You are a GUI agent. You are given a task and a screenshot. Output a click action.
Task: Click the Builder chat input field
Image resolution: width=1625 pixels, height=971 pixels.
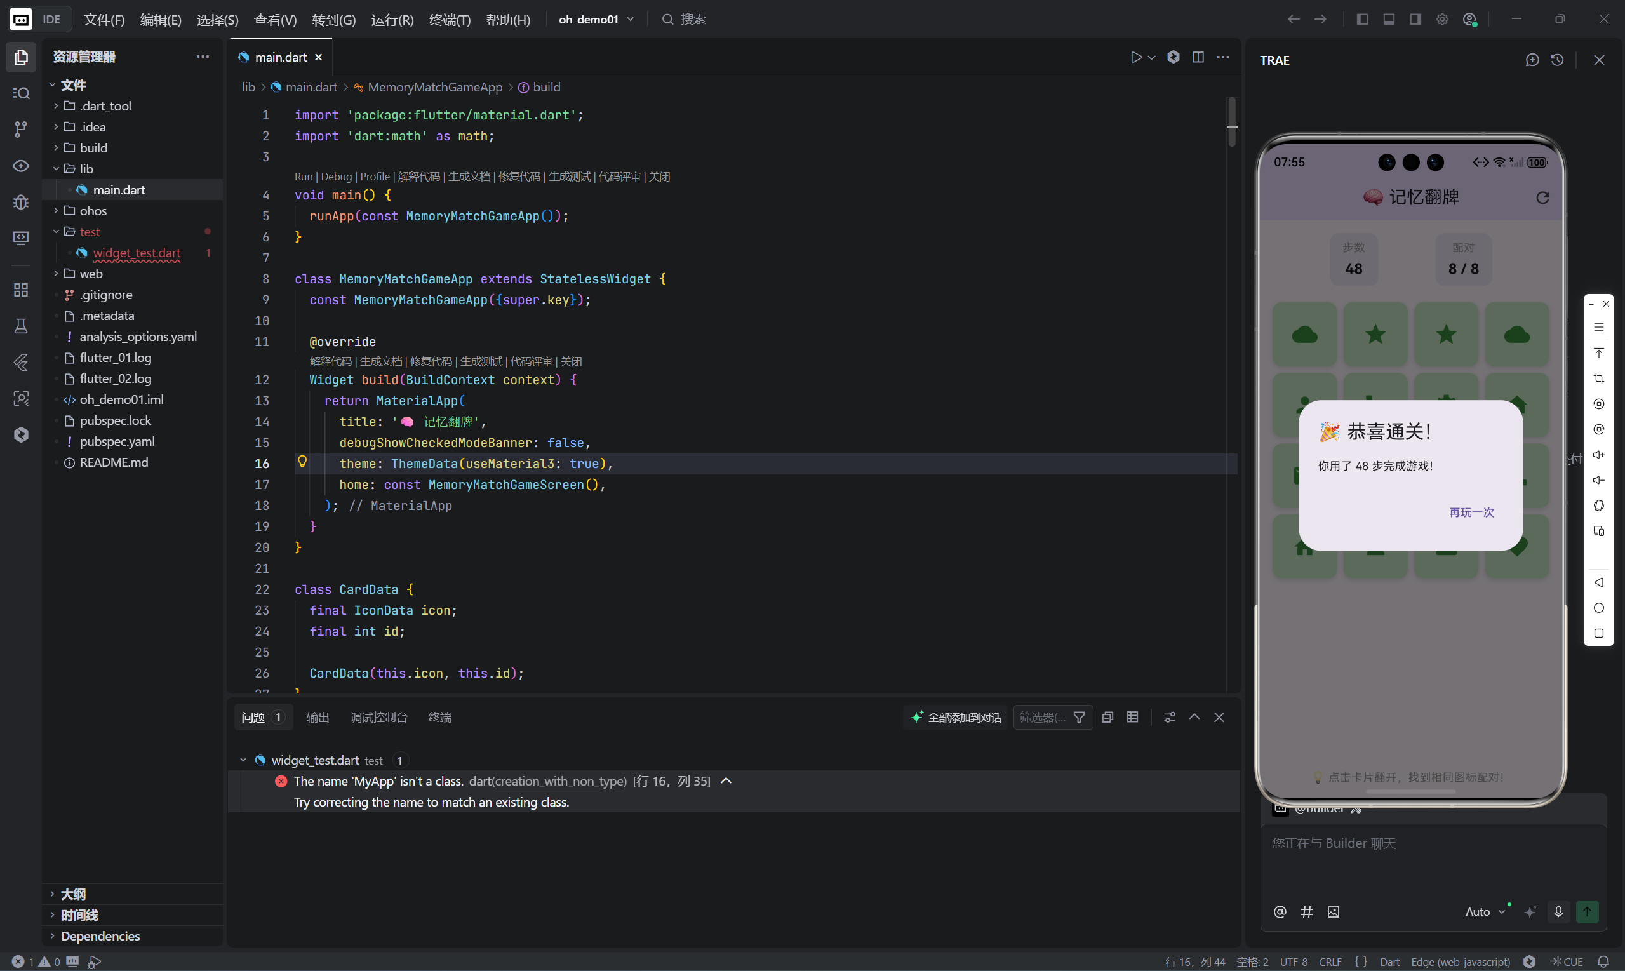click(1433, 857)
